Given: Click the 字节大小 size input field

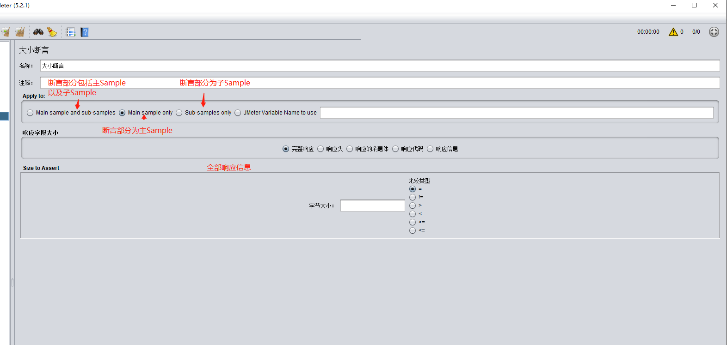Looking at the screenshot, I should coord(373,206).
